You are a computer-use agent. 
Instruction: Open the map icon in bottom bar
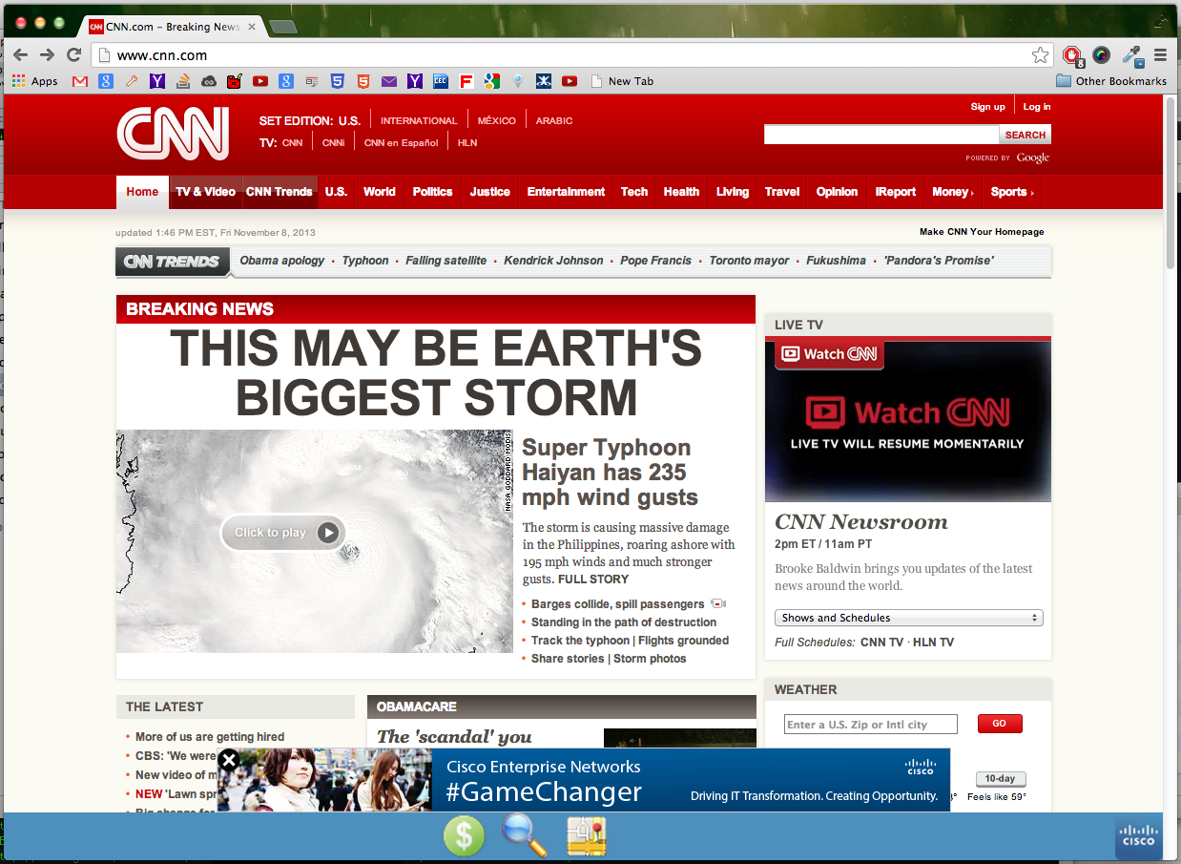pyautogui.click(x=587, y=836)
